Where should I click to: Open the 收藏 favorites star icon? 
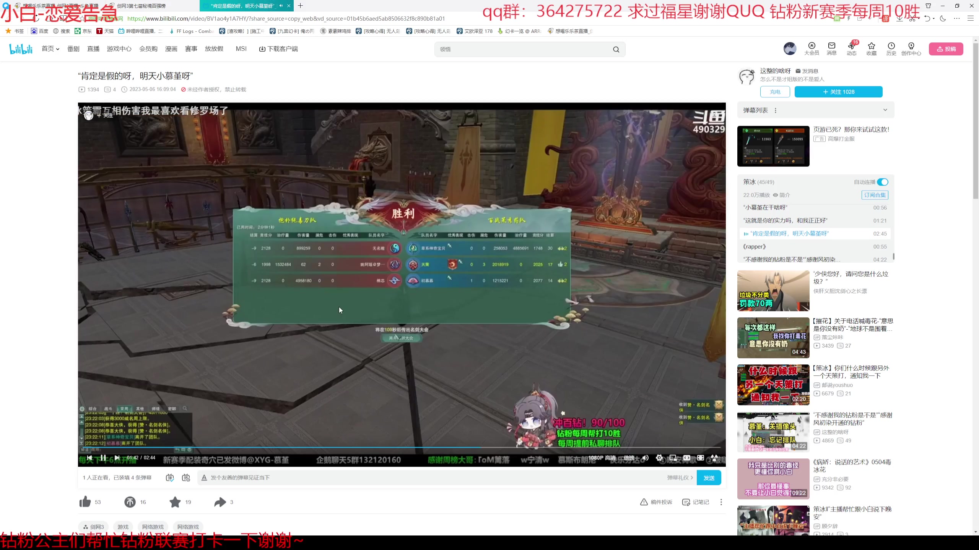point(872,49)
